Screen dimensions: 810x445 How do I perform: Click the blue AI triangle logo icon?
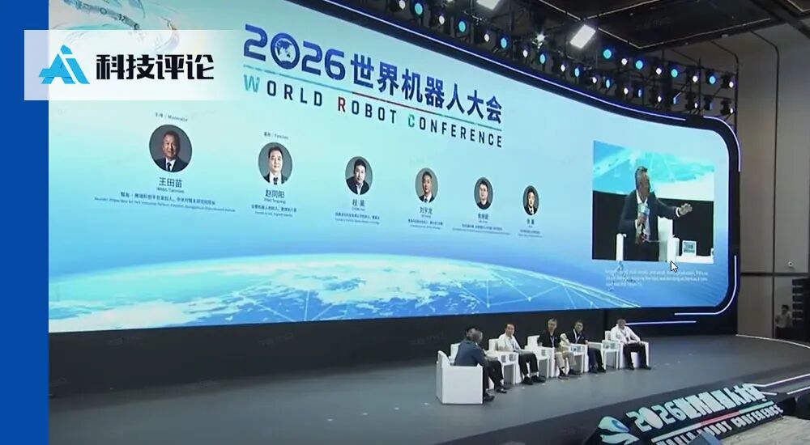[x=64, y=65]
